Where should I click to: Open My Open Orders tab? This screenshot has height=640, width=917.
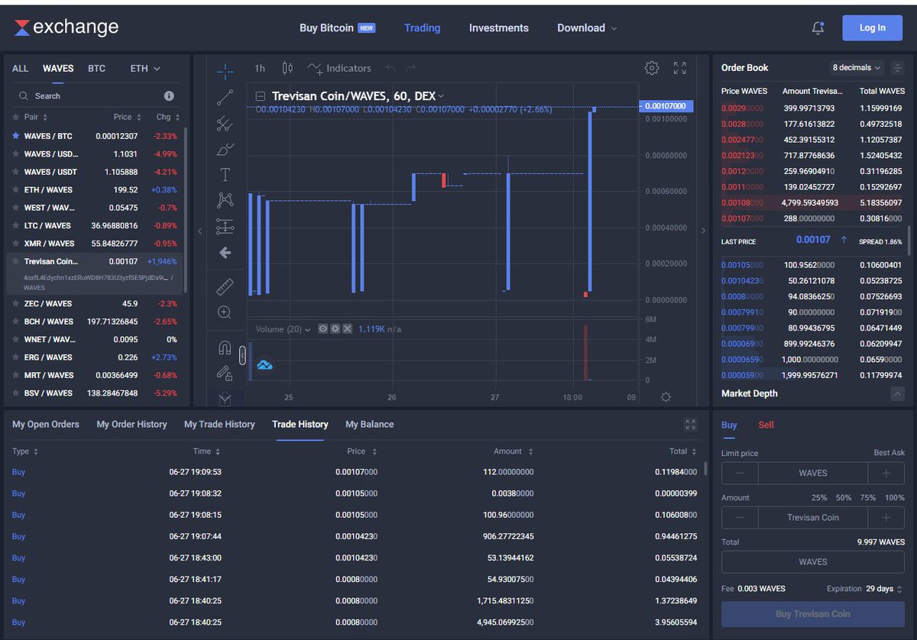click(46, 424)
